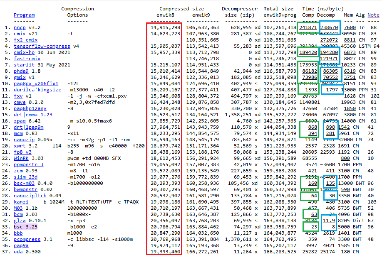Open the zpaq link
This screenshot has width=382, height=255.
pyautogui.click(x=20, y=121)
